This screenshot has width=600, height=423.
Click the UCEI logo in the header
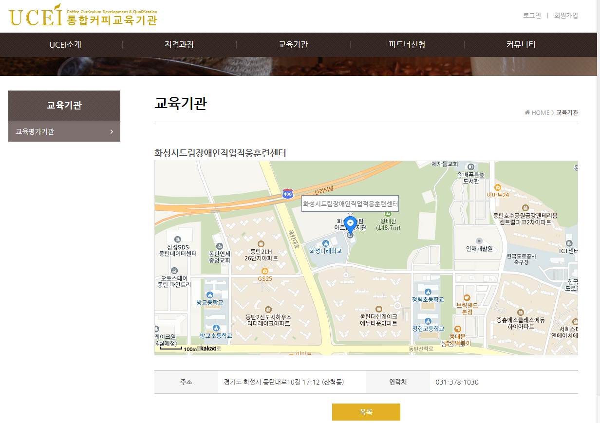pos(83,15)
